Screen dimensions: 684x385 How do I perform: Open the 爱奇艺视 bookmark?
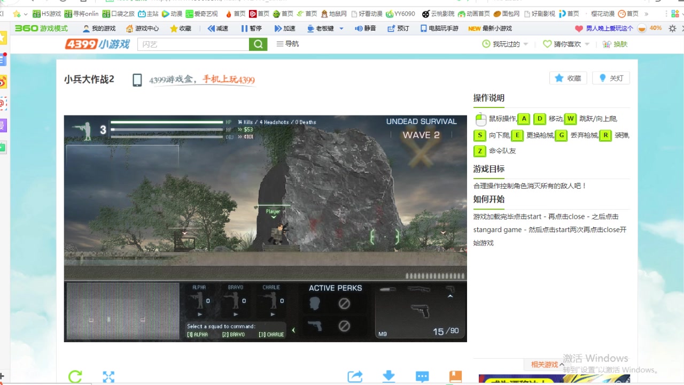(x=201, y=13)
